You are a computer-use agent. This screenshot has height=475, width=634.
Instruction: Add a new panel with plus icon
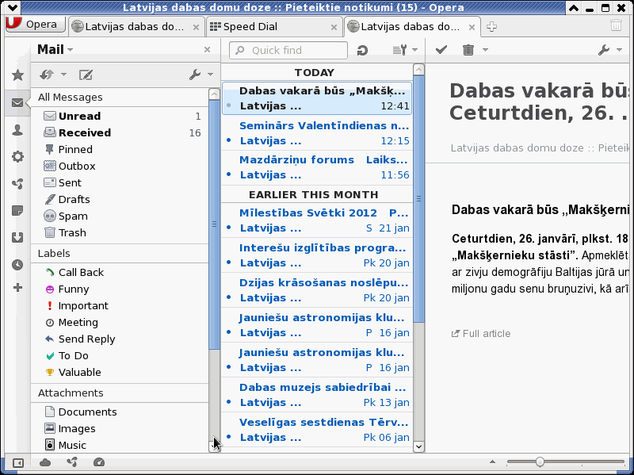pos(17,288)
